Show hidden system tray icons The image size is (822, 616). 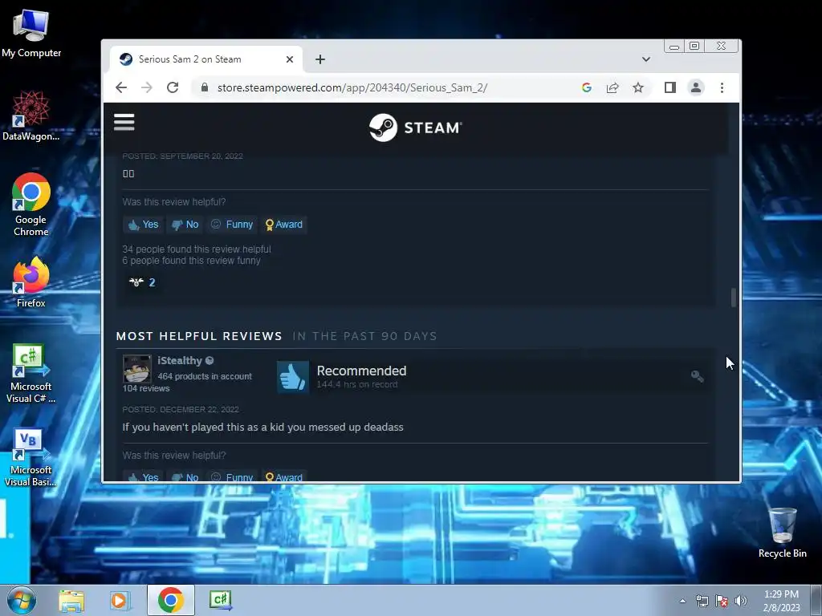(682, 601)
